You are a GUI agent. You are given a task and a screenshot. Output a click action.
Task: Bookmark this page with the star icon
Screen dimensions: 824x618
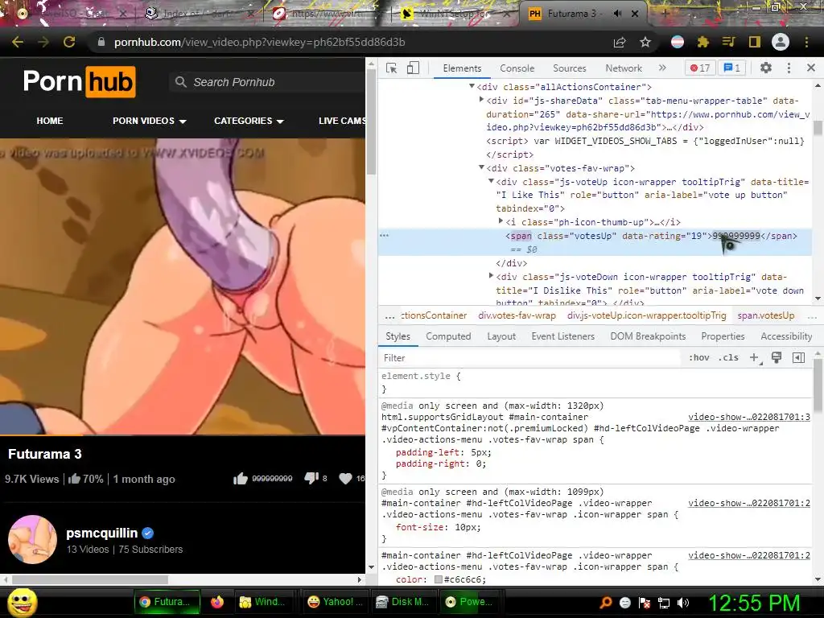coord(645,42)
